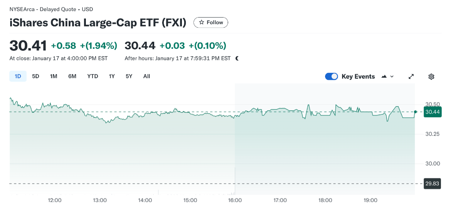451x213 pixels.
Task: Show the 6M chart range
Action: (x=72, y=76)
